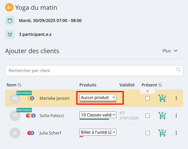Open shopping cart for Sofia Palocci
188x149 pixels.
click(162, 115)
